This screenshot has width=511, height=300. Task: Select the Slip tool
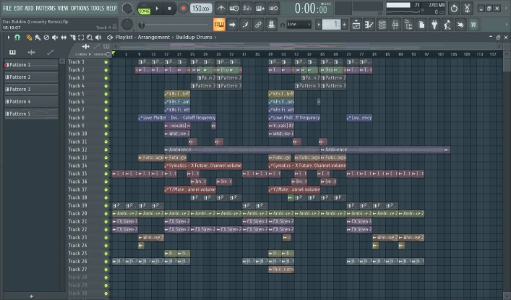[64, 37]
